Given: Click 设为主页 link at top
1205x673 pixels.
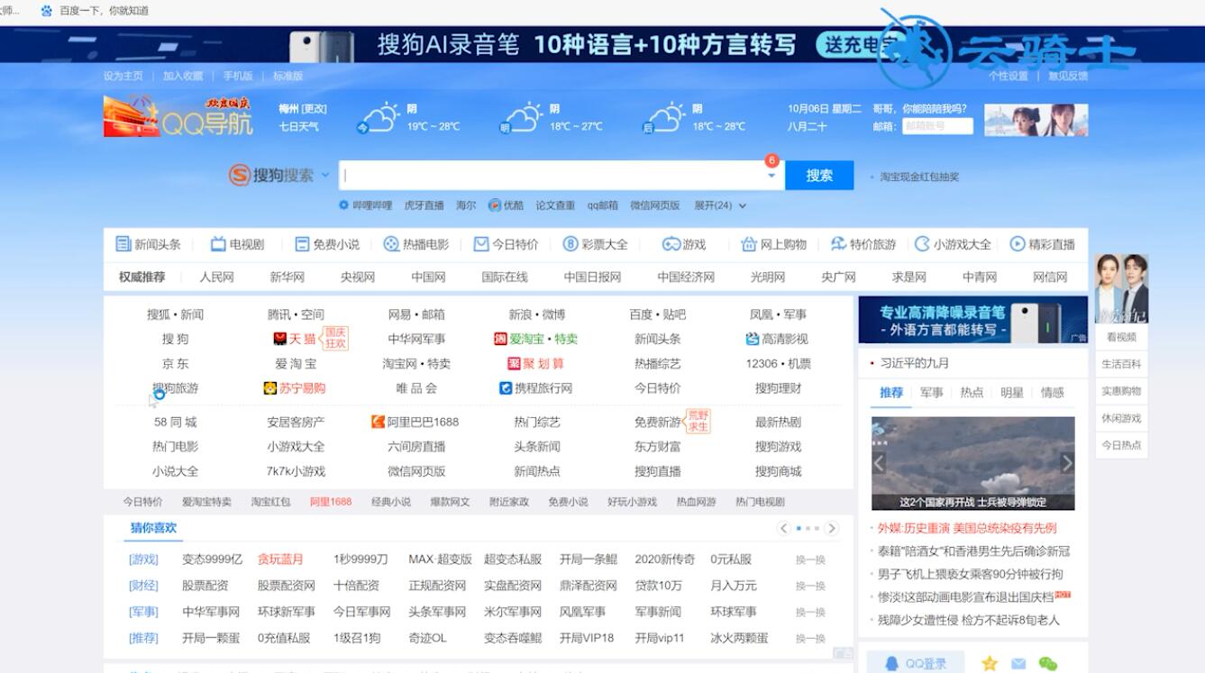Looking at the screenshot, I should click(123, 76).
